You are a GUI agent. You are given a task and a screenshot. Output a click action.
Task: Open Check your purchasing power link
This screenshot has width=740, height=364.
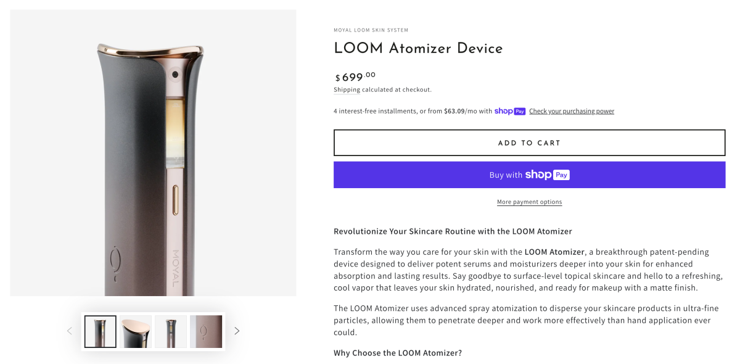[571, 111]
